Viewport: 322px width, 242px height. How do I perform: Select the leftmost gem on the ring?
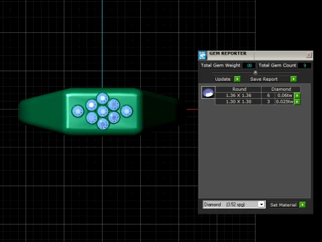click(x=78, y=111)
